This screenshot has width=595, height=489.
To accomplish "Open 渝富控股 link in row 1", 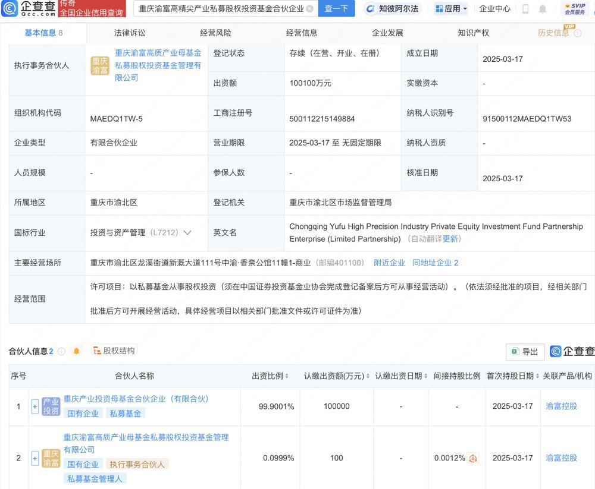I will (x=561, y=406).
